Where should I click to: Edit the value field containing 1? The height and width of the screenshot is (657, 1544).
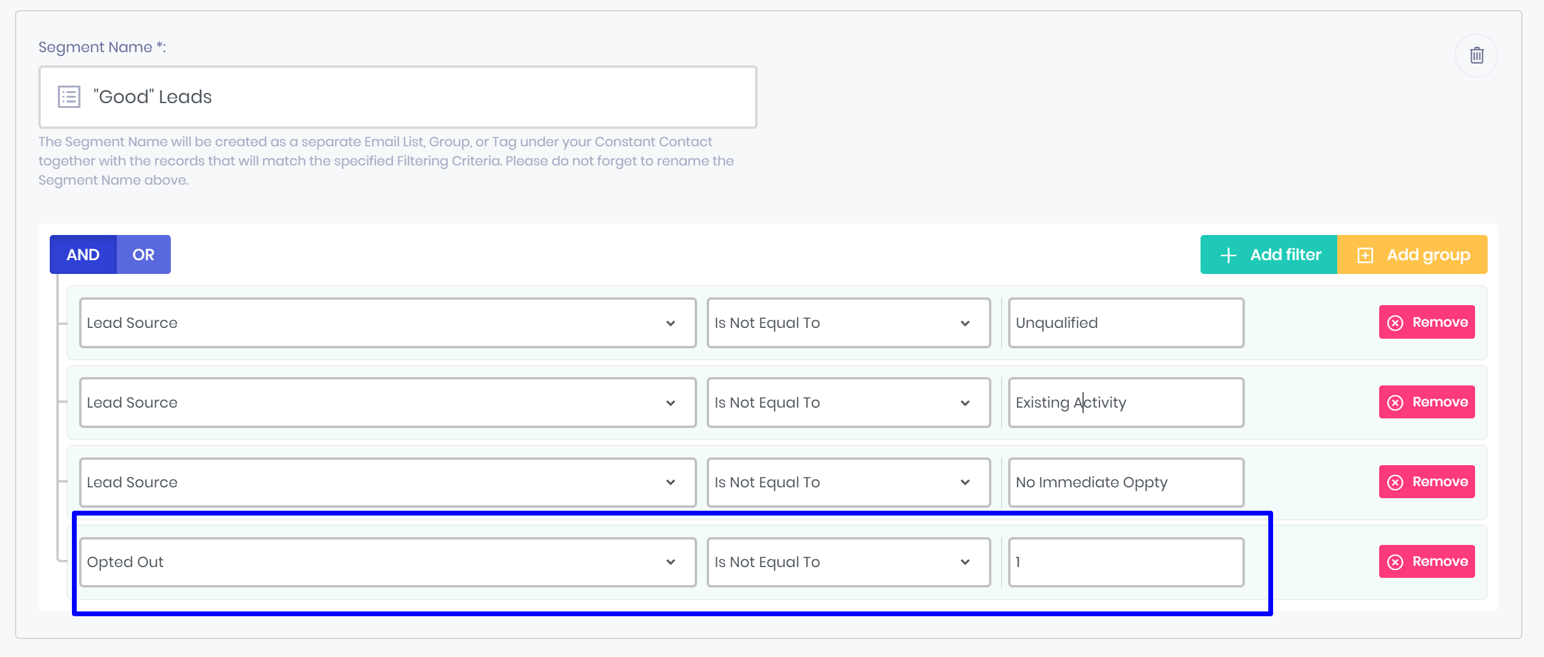coord(1126,562)
